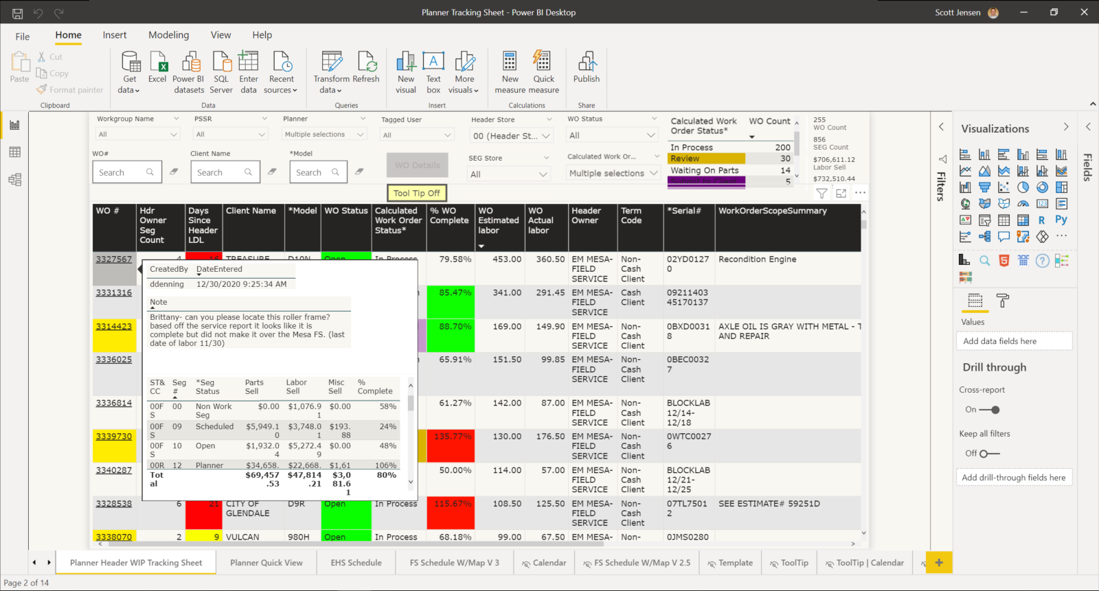The width and height of the screenshot is (1099, 591).
Task: Expand the Filters pane chevron
Action: [941, 127]
